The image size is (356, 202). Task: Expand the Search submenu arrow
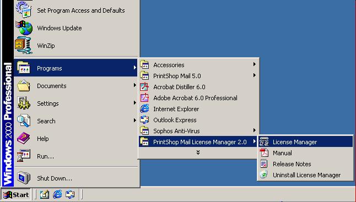(134, 121)
